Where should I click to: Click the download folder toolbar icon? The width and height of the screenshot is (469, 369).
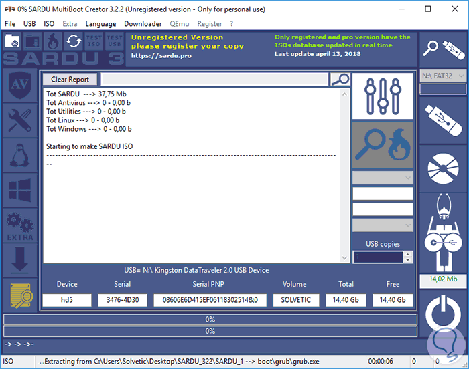33,41
